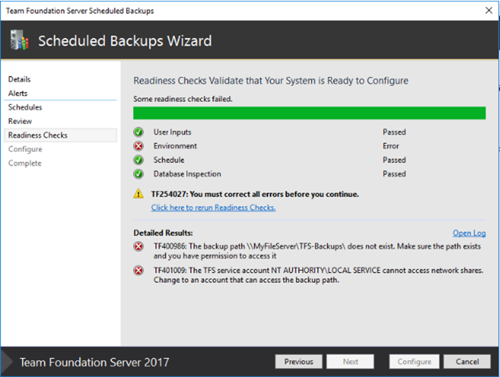Viewport: 500px width, 377px height.
Task: Click the Environment Error status text
Action: pyautogui.click(x=392, y=146)
